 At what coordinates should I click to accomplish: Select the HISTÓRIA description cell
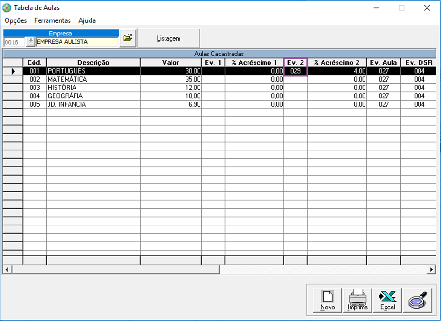coord(93,88)
